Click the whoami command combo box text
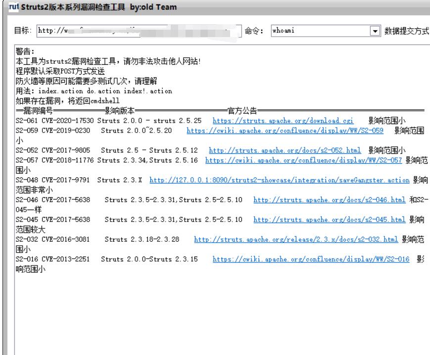 coord(283,31)
